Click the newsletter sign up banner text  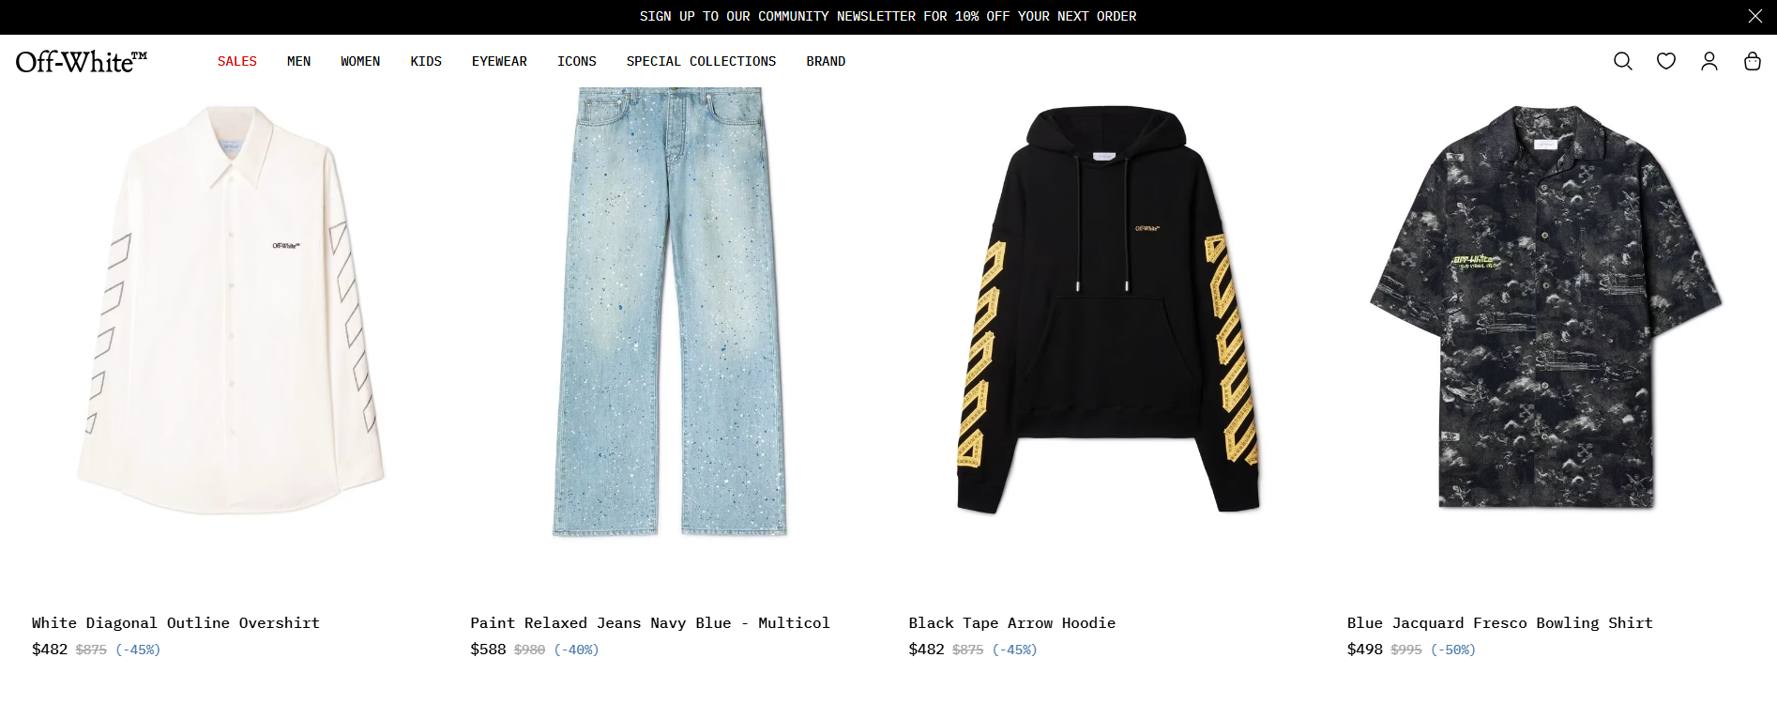click(x=888, y=16)
